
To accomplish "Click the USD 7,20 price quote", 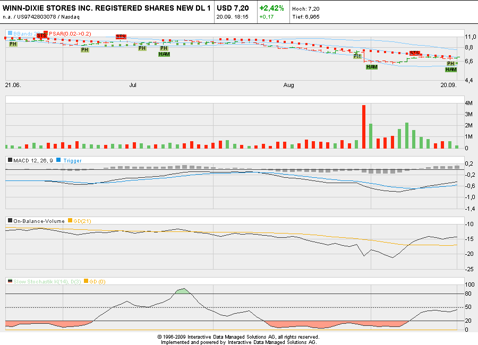I will coord(233,8).
